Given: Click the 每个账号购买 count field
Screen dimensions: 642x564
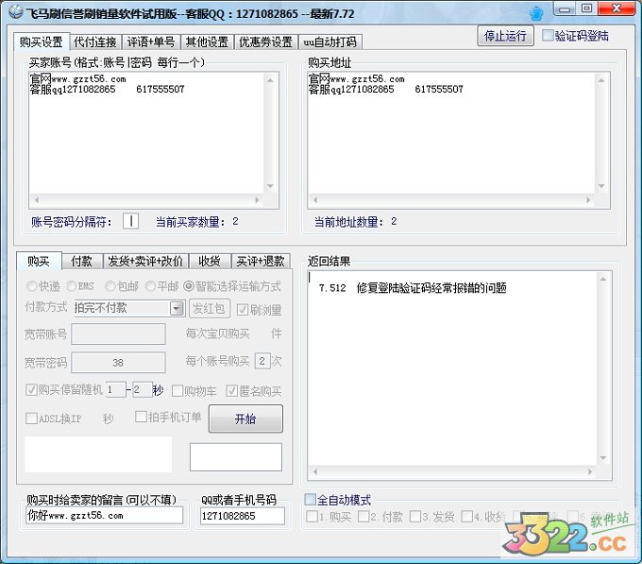Looking at the screenshot, I should pyautogui.click(x=262, y=361).
